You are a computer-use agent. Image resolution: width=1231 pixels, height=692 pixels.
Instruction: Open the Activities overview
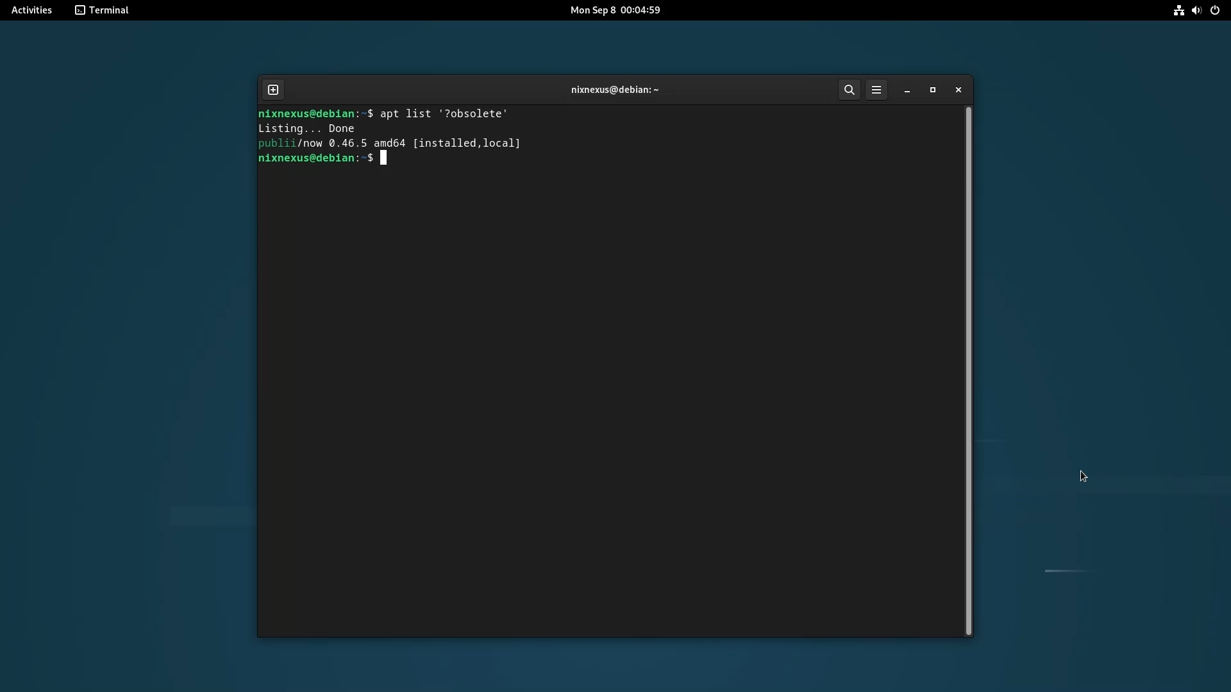pyautogui.click(x=31, y=10)
